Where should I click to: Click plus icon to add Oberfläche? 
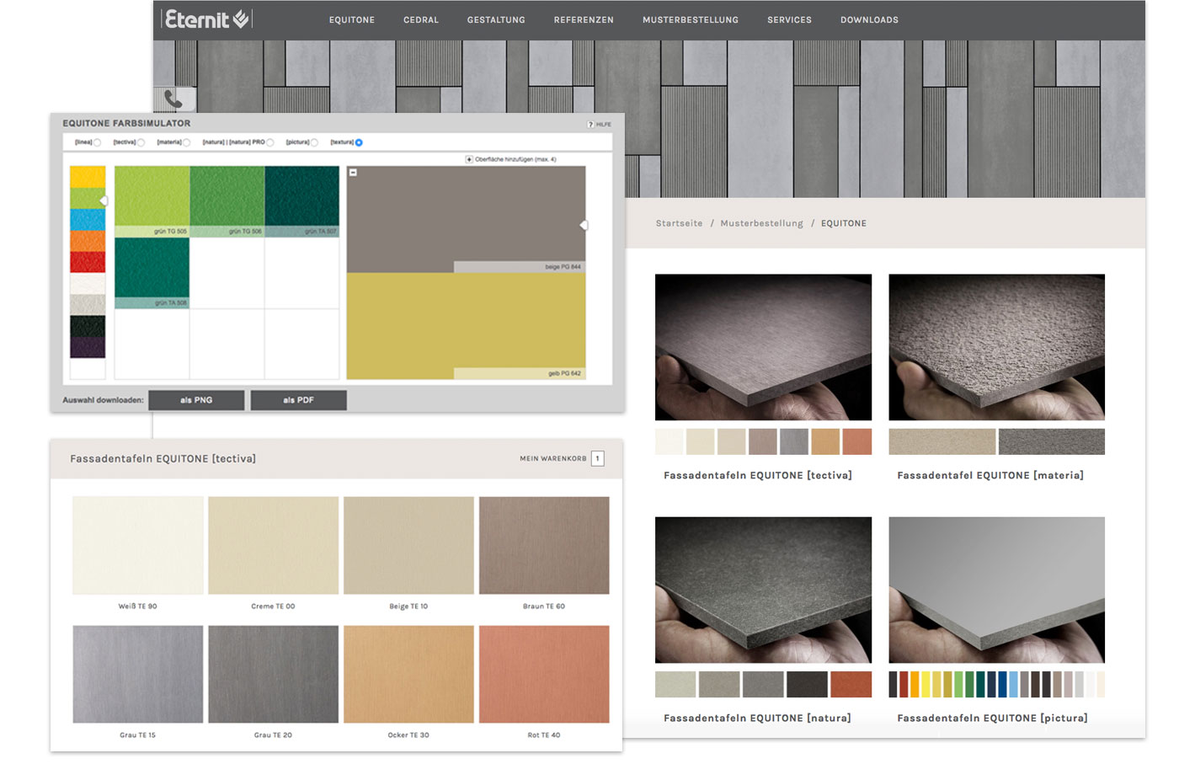pyautogui.click(x=469, y=159)
